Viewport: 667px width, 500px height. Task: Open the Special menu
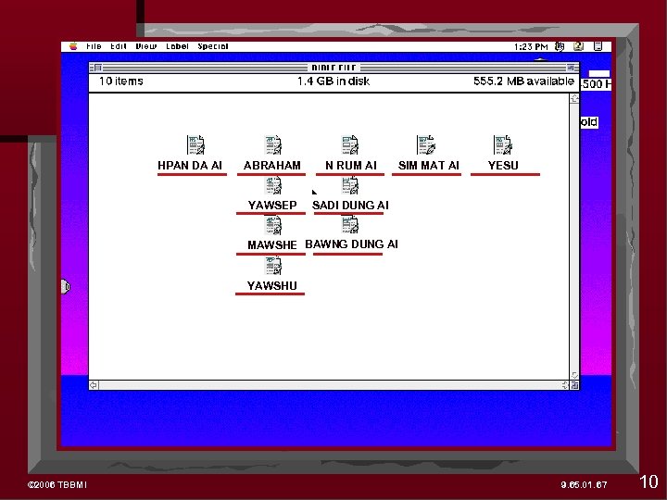click(x=213, y=46)
